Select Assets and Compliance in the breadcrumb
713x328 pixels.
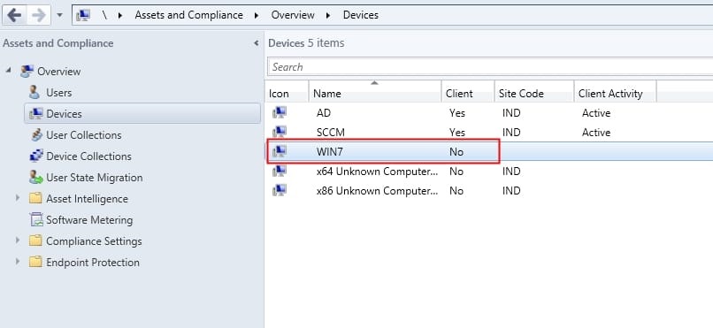(x=188, y=15)
